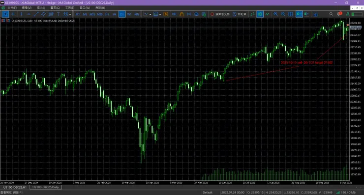Click the signals broadcast icon

(189, 14)
